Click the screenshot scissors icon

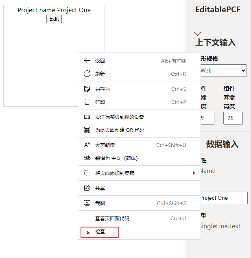click(87, 203)
